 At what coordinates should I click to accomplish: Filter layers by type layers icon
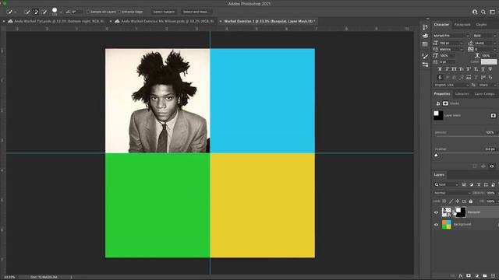pyautogui.click(x=479, y=184)
